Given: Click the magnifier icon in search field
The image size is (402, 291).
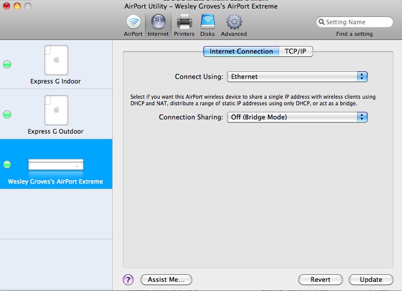Looking at the screenshot, I should click(322, 22).
